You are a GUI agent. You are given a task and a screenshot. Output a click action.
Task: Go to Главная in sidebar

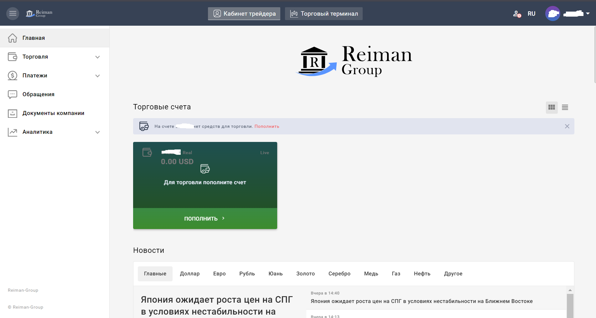54,38
